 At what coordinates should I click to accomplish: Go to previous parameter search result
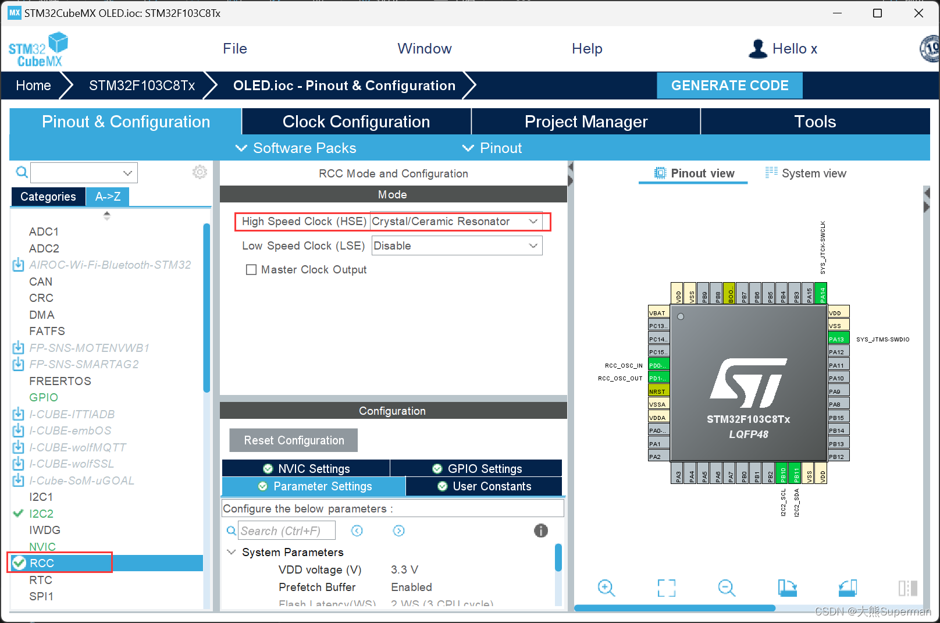[357, 531]
